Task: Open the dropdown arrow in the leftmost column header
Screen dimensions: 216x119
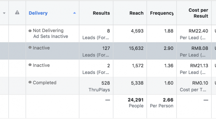Action: (4, 13)
